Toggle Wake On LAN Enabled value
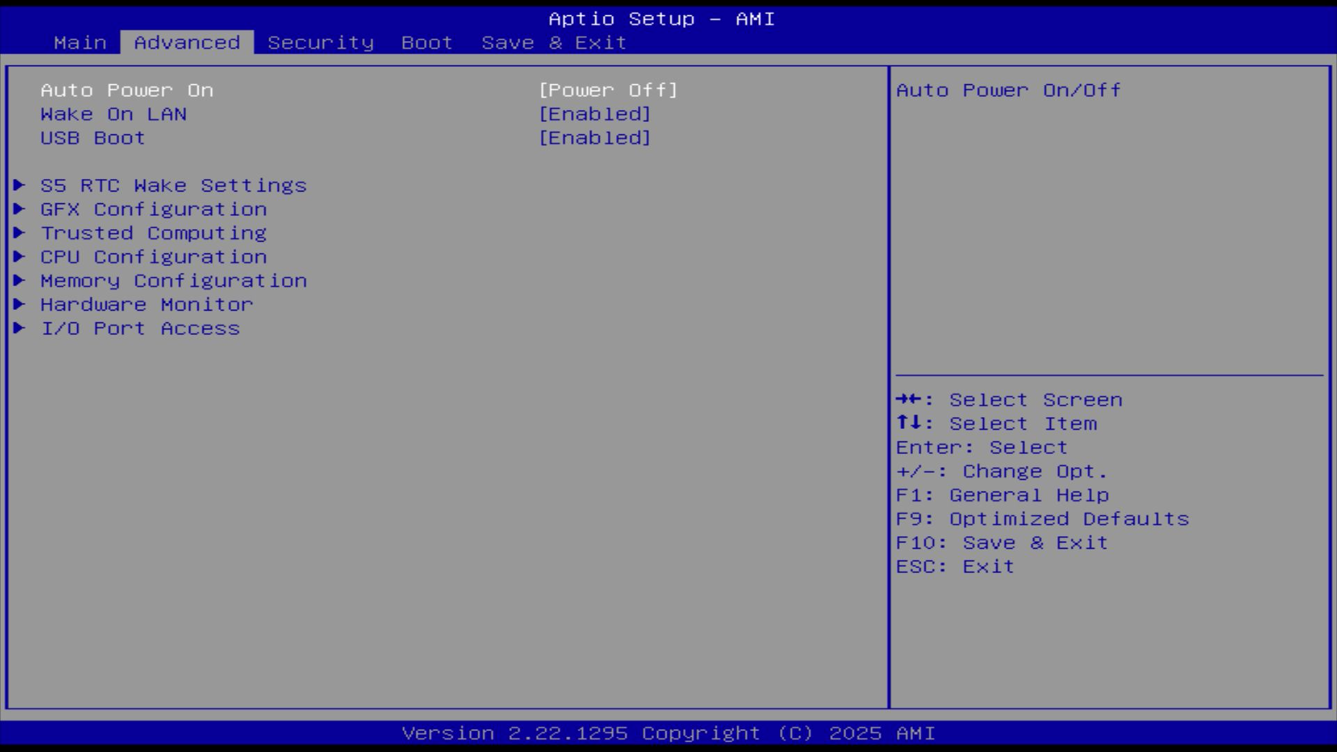 coord(595,114)
